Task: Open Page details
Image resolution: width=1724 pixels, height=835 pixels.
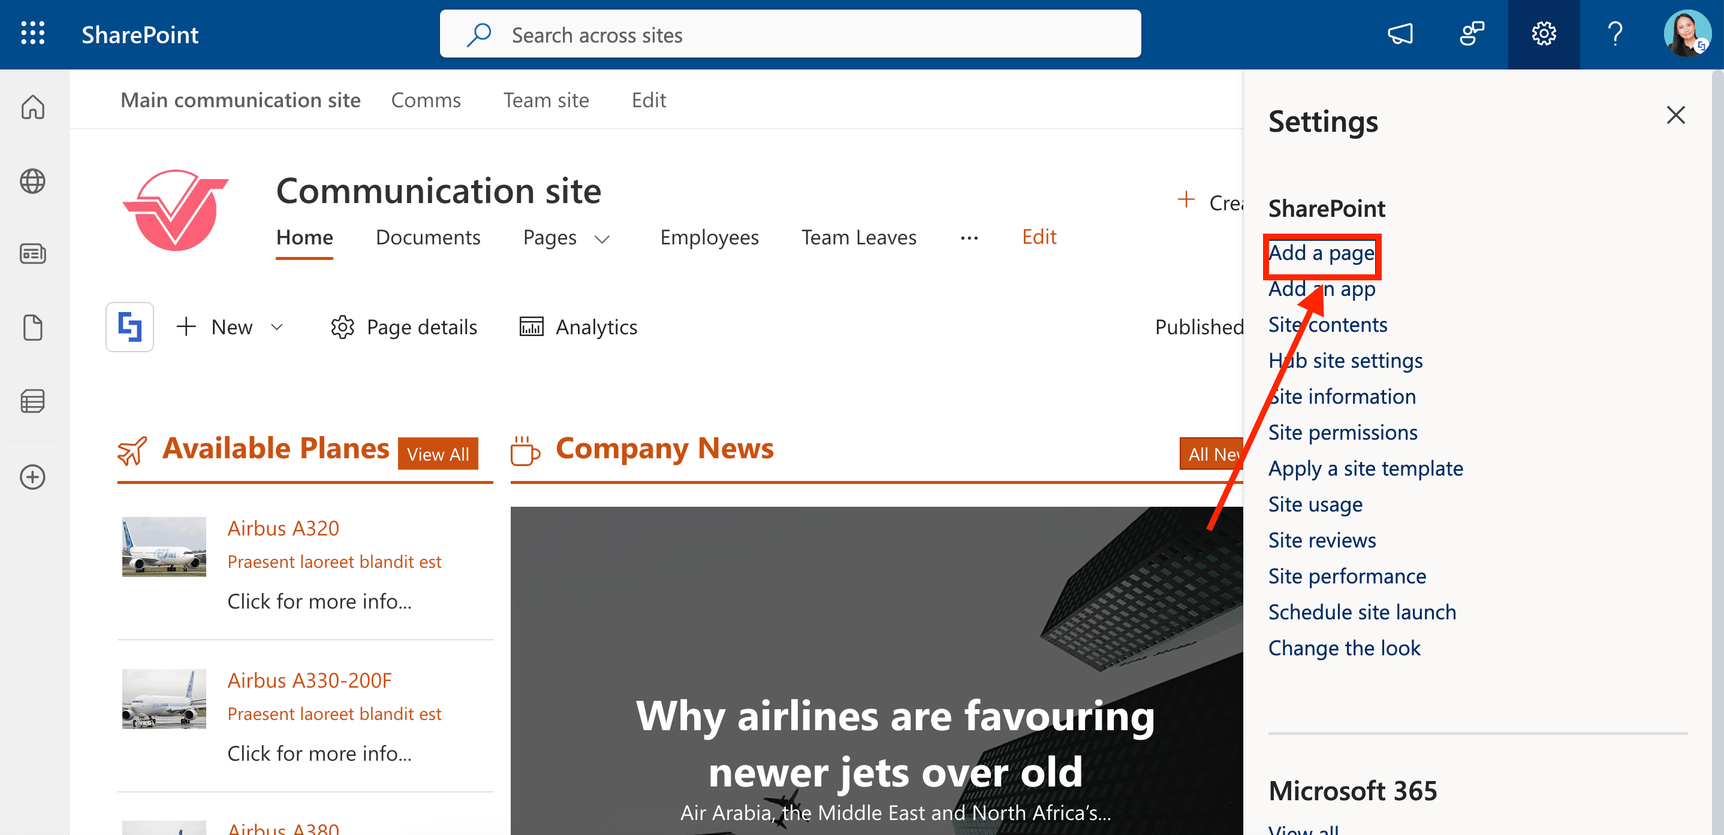Action: 403,327
